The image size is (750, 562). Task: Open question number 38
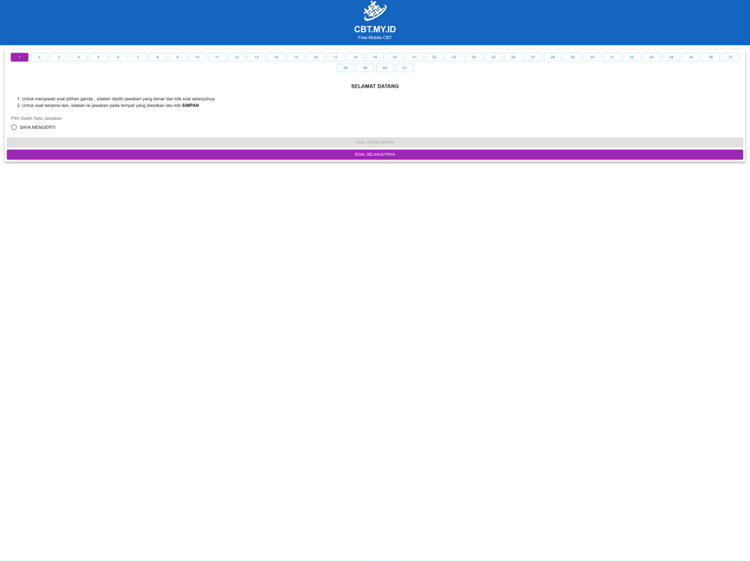click(x=345, y=68)
